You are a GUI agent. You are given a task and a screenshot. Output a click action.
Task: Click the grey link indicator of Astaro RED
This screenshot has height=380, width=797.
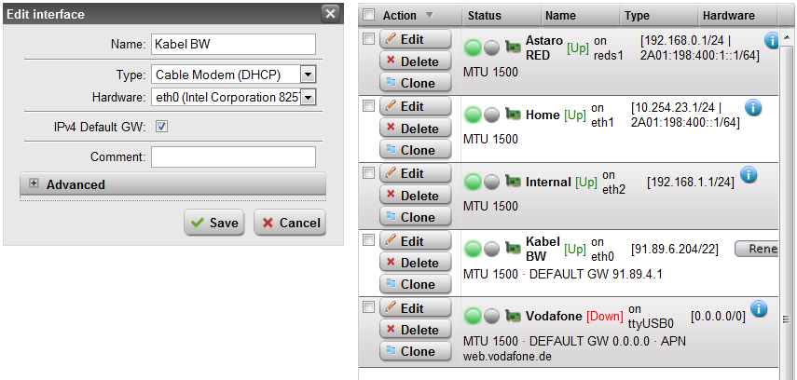pyautogui.click(x=491, y=47)
